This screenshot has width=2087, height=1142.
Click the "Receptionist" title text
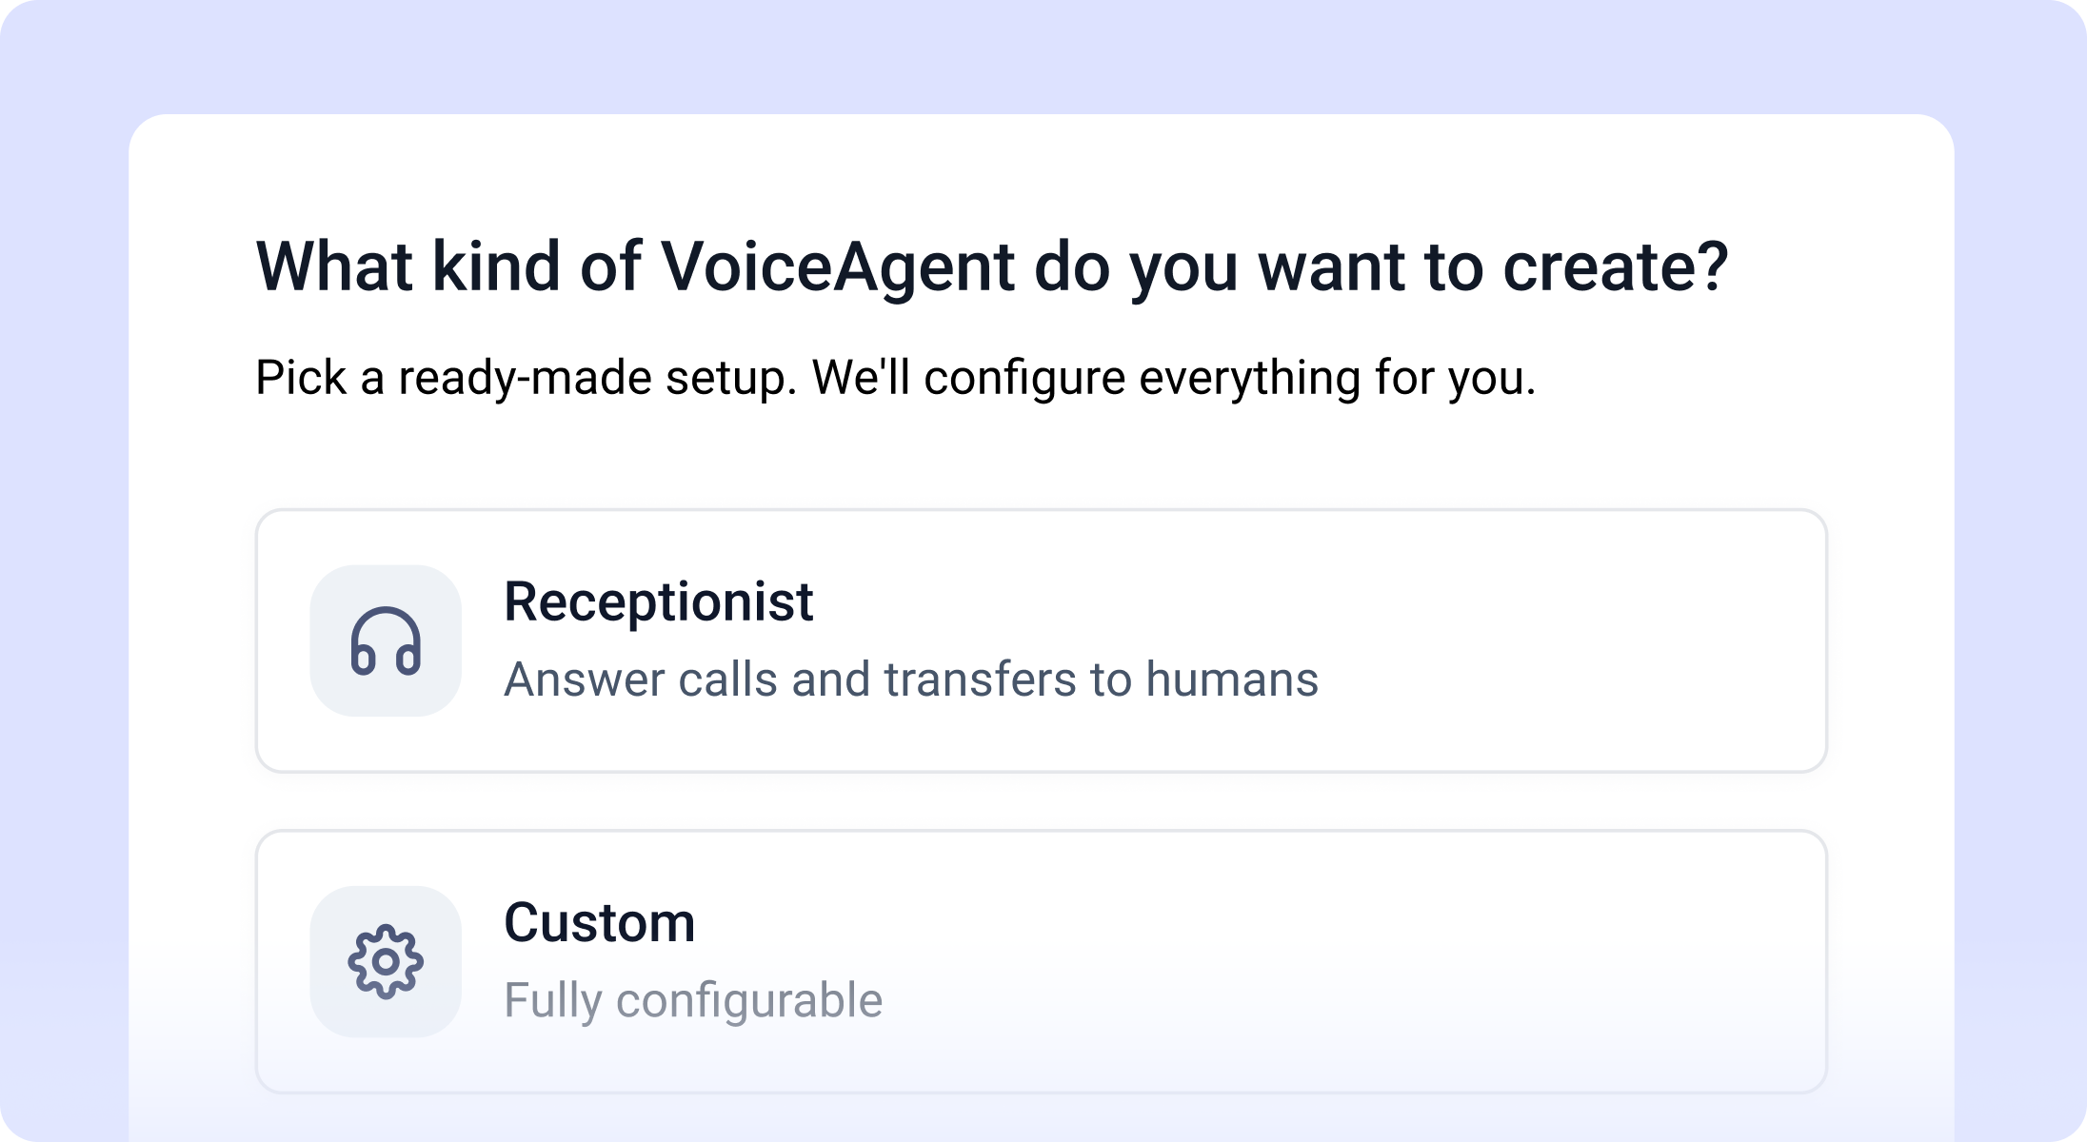(658, 602)
